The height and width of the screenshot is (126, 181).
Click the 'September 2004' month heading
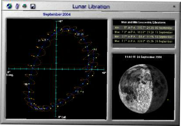(57, 14)
